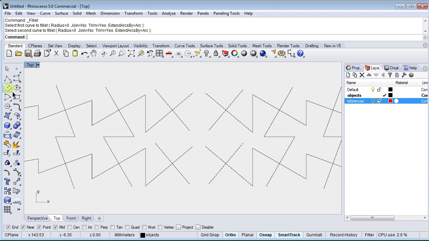Open the Analyze menu
Screen dimensions: 429x241
click(169, 13)
